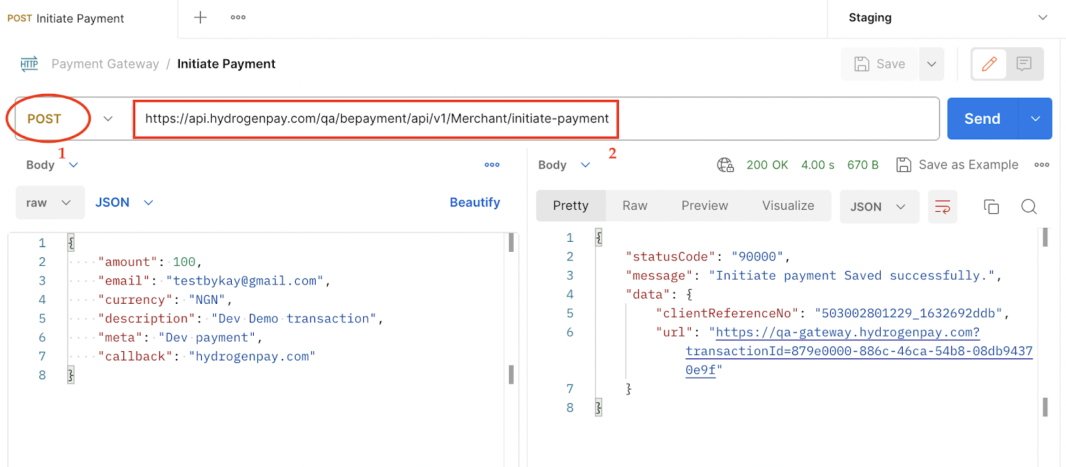
Task: Select the Visualize response view
Action: click(788, 206)
